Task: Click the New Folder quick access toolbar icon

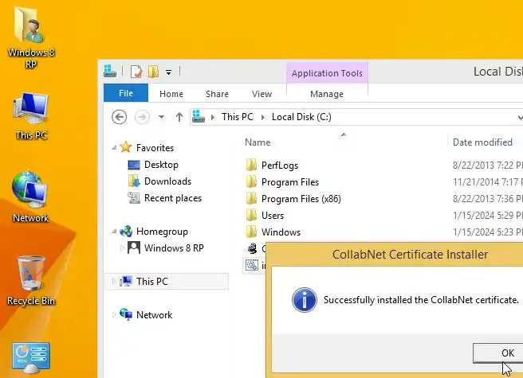Action: point(153,72)
